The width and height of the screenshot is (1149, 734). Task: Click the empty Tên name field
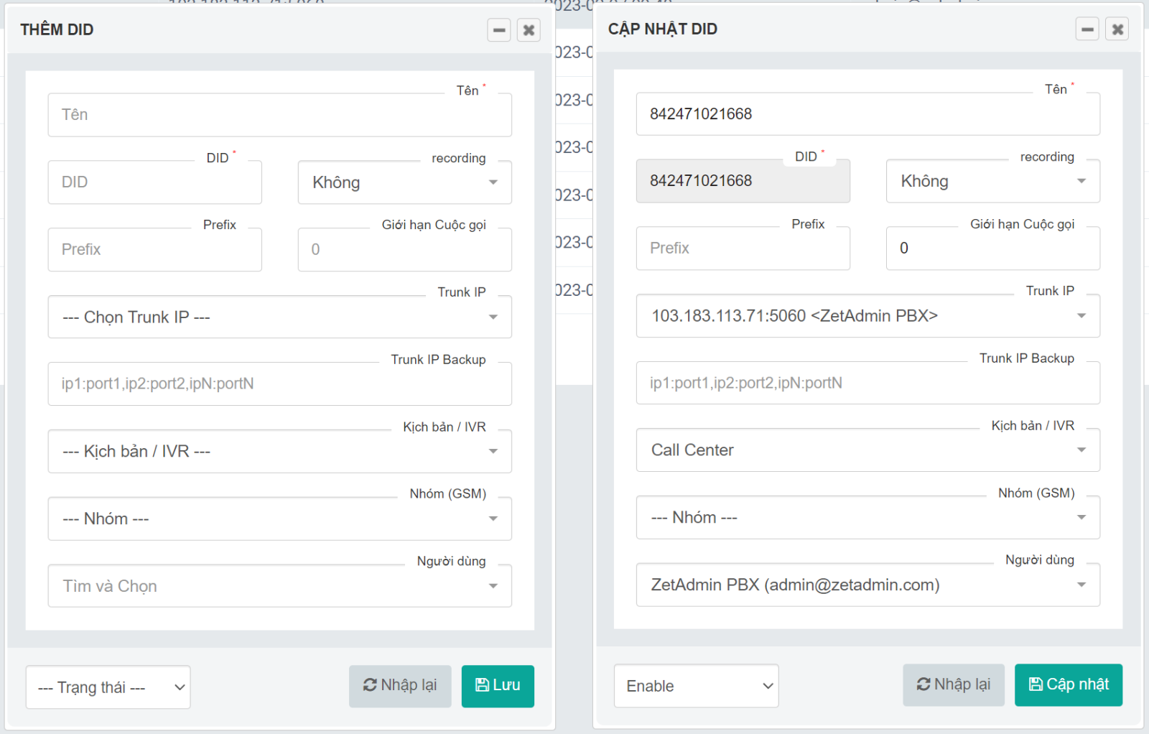click(279, 115)
